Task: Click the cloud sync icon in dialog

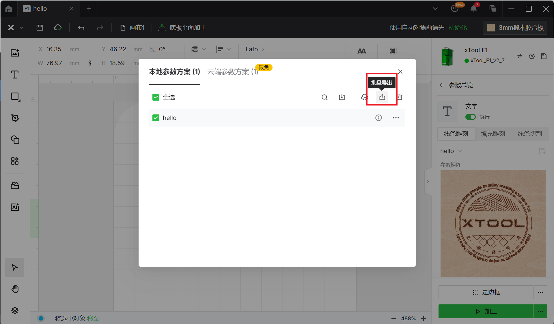Action: coord(364,97)
